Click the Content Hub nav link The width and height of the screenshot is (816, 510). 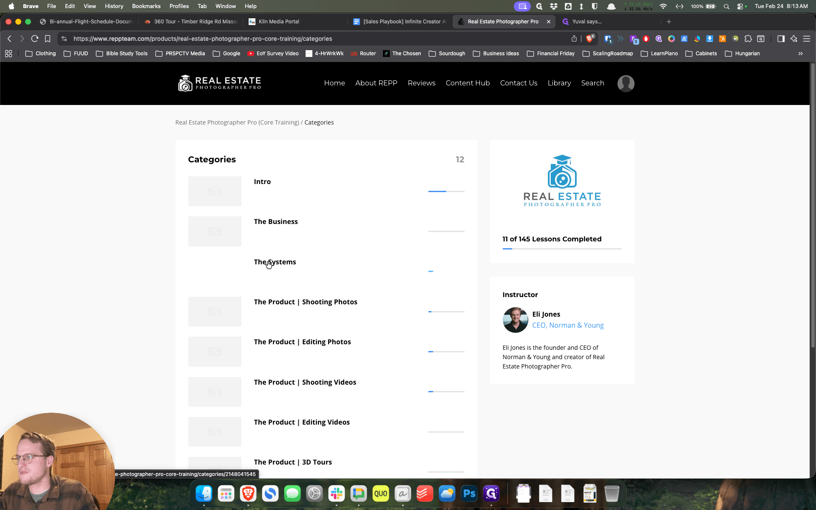click(x=467, y=83)
